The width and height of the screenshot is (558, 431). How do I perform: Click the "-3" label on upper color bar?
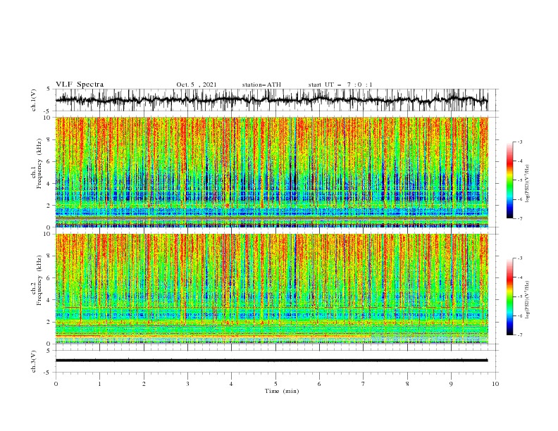point(520,142)
